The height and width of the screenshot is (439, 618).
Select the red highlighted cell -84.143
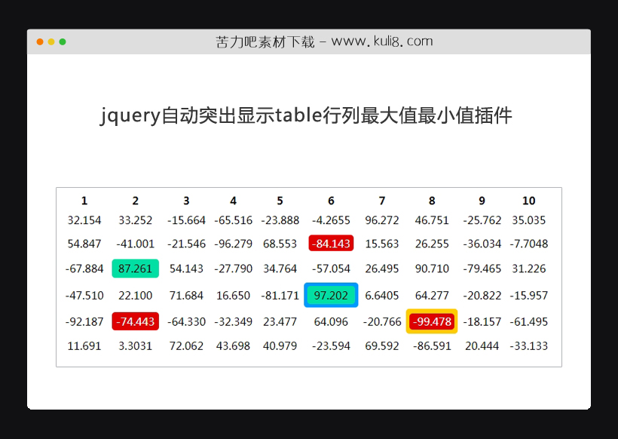(330, 243)
